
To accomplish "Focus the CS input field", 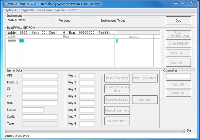I will pyautogui.click(x=40, y=89).
